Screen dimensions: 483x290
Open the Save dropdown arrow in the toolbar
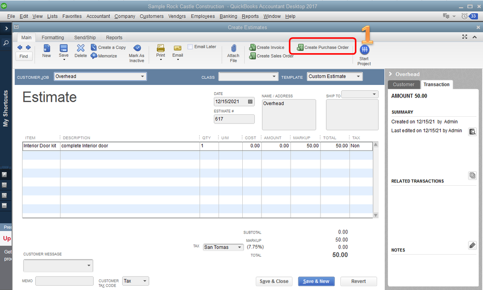64,59
